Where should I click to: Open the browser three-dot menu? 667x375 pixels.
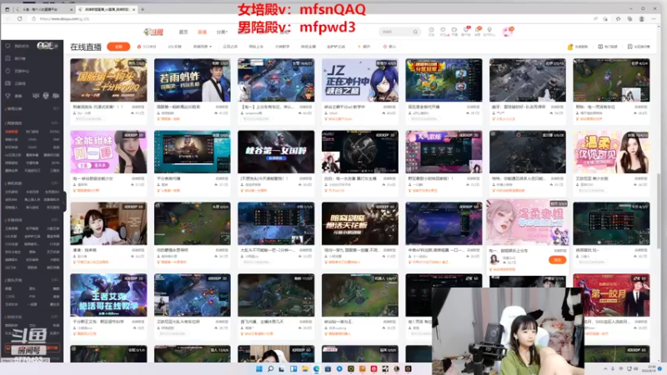pyautogui.click(x=654, y=18)
